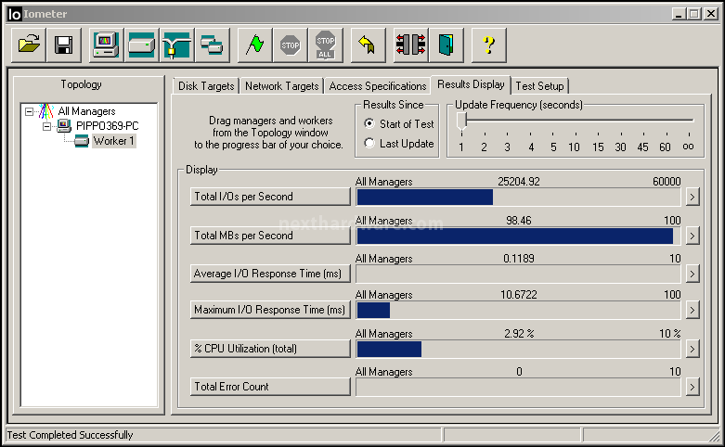Click the CPU Utilization progress bar
The image size is (725, 447).
[x=518, y=349]
